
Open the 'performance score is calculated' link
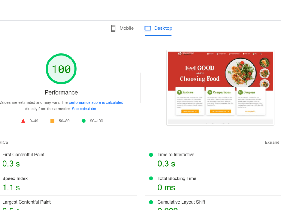[x=96, y=102]
